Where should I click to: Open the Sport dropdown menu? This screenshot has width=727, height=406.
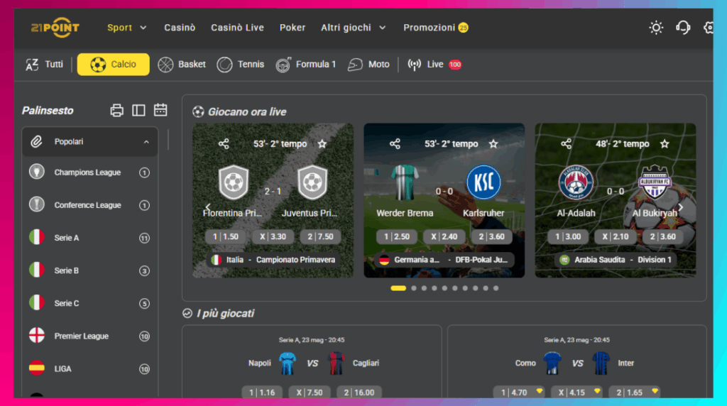[x=126, y=28]
